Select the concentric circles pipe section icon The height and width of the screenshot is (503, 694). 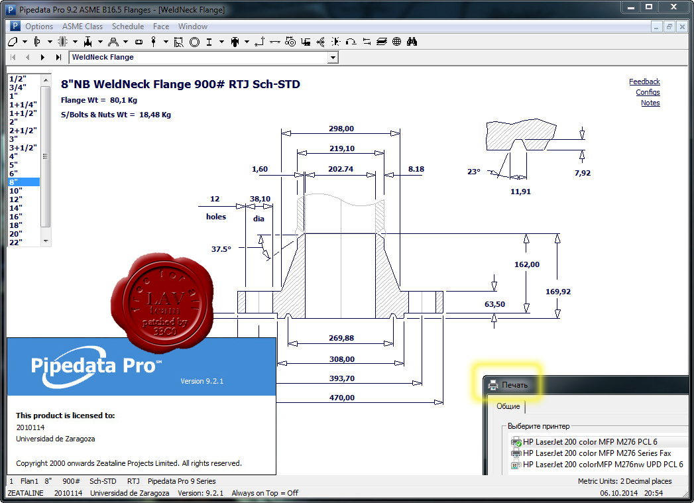(194, 42)
